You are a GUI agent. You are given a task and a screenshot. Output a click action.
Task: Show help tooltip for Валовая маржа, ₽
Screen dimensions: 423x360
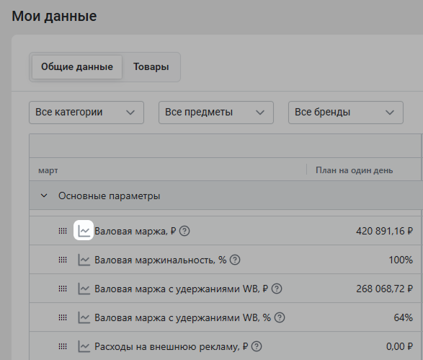[x=184, y=231]
